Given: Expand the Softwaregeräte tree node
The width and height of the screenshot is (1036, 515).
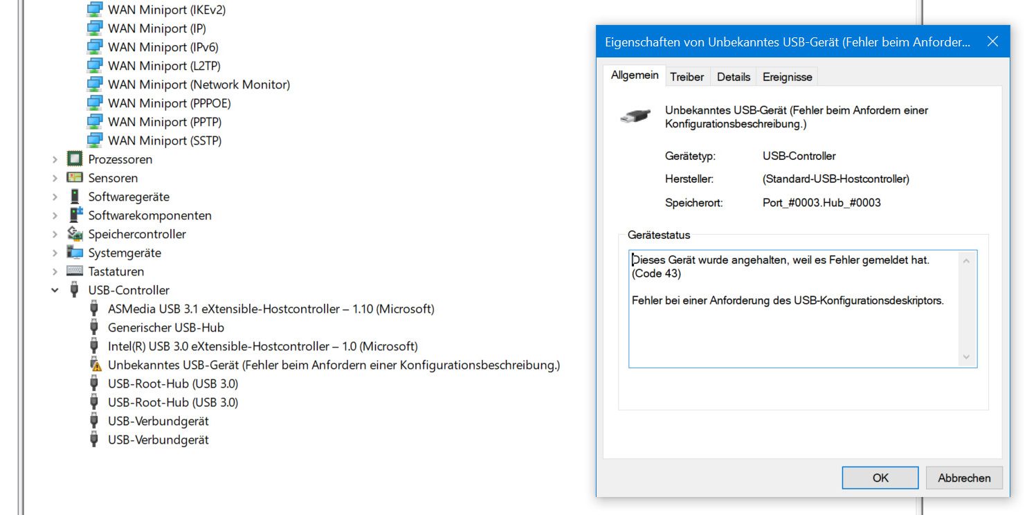Looking at the screenshot, I should pos(55,197).
